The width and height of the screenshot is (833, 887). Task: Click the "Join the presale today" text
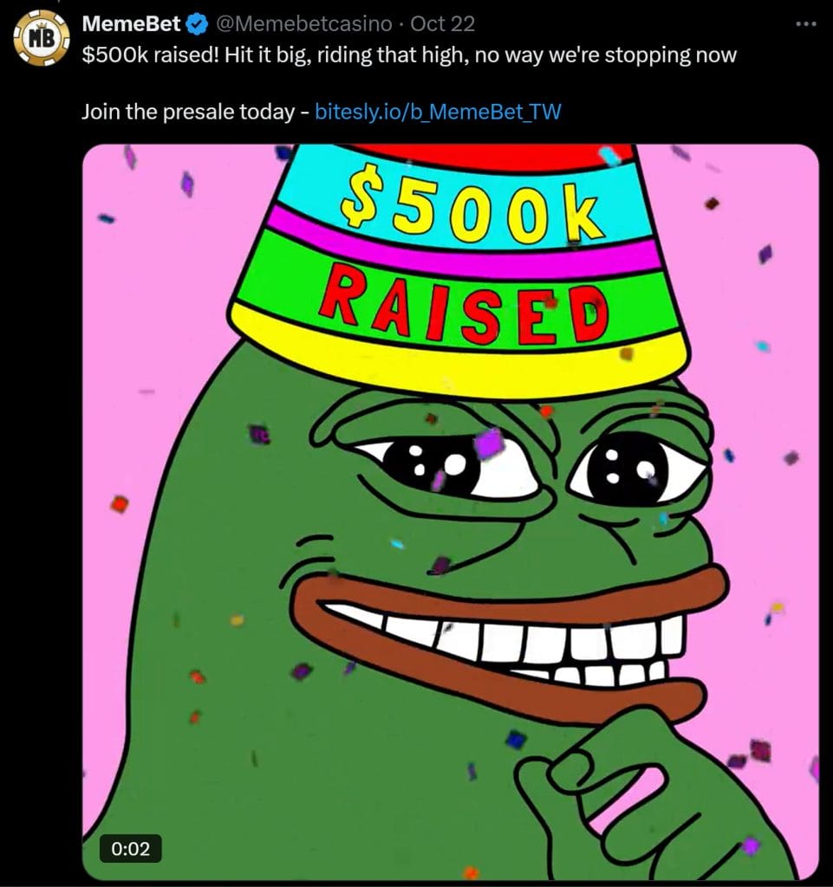click(188, 112)
